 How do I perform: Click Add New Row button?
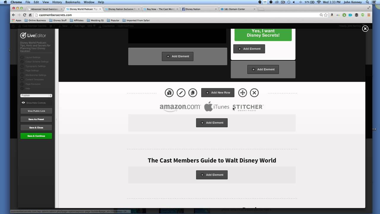pos(218,93)
